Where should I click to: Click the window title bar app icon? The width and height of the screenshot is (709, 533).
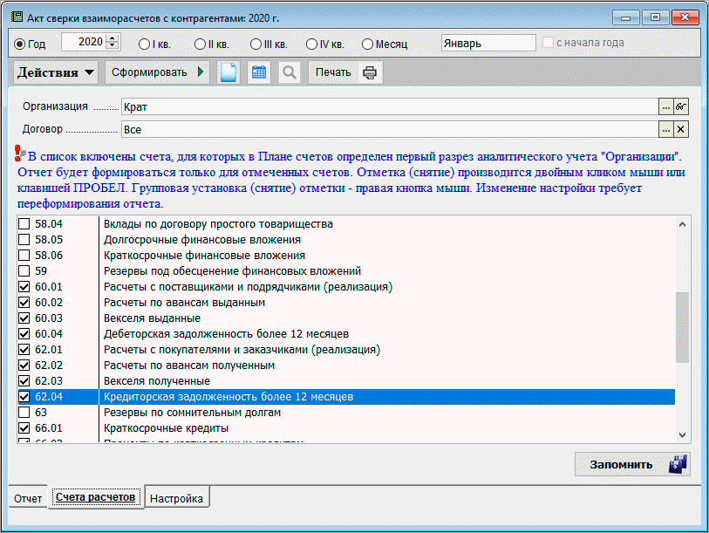tap(17, 17)
